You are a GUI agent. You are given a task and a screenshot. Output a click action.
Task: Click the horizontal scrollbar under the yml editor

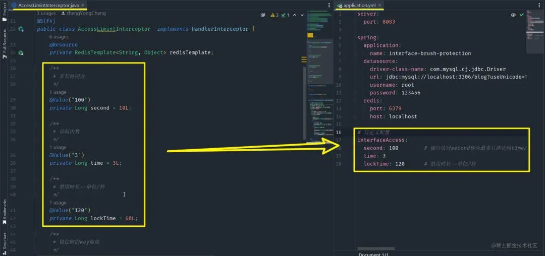point(376,248)
